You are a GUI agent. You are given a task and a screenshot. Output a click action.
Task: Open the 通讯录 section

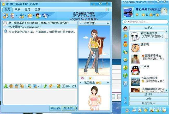pos(148,94)
